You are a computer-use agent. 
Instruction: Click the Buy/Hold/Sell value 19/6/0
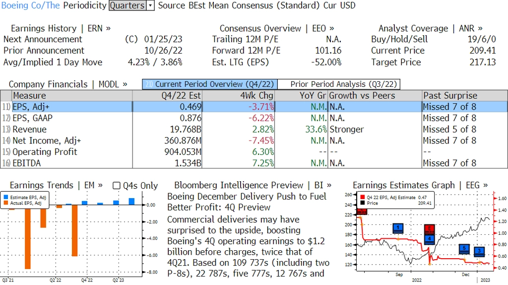[x=482, y=39]
